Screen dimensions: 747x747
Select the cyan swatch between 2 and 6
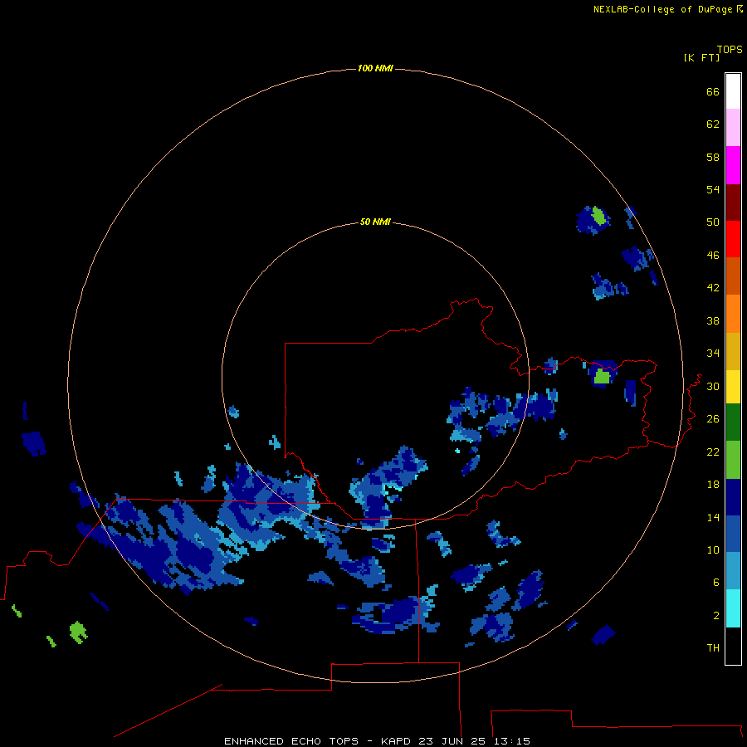pyautogui.click(x=733, y=608)
